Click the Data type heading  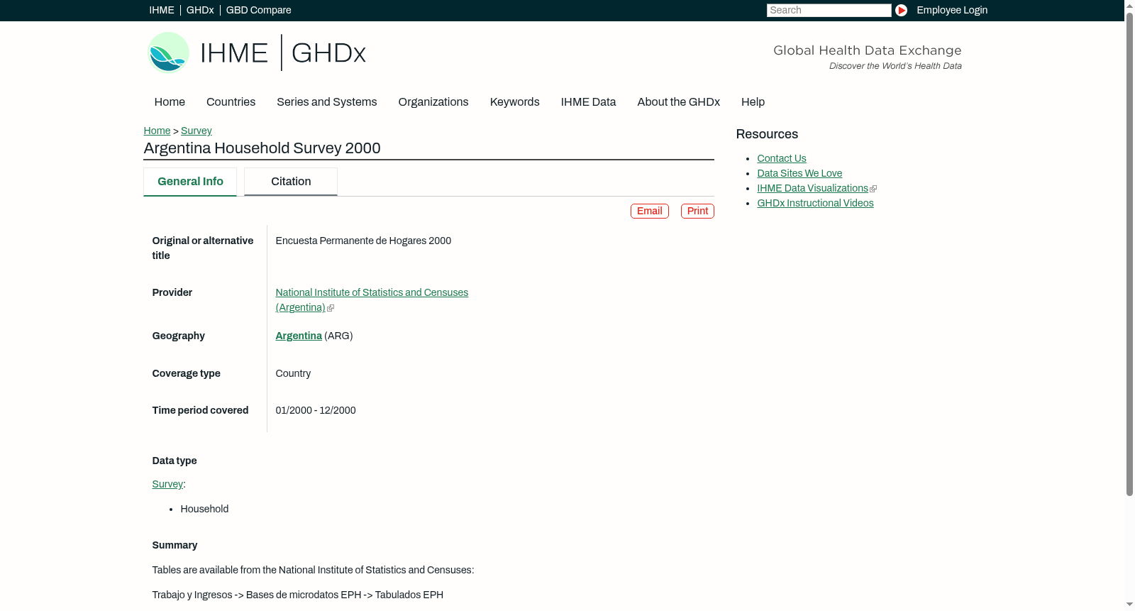click(x=175, y=461)
